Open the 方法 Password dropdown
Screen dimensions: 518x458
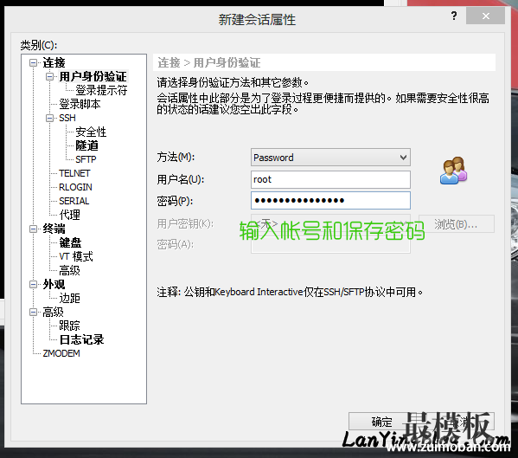(x=330, y=158)
